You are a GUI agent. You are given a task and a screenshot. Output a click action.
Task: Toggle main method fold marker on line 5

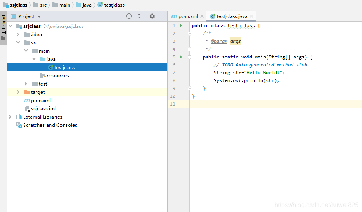pos(189,57)
